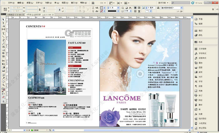Click the X position input field
This screenshot has height=133, width=219.
coord(16,8)
